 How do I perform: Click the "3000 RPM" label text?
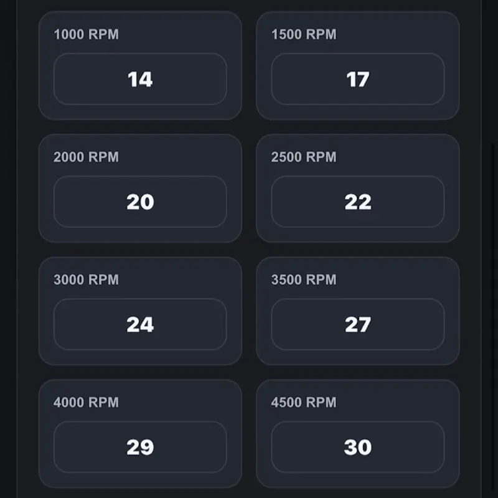(86, 280)
